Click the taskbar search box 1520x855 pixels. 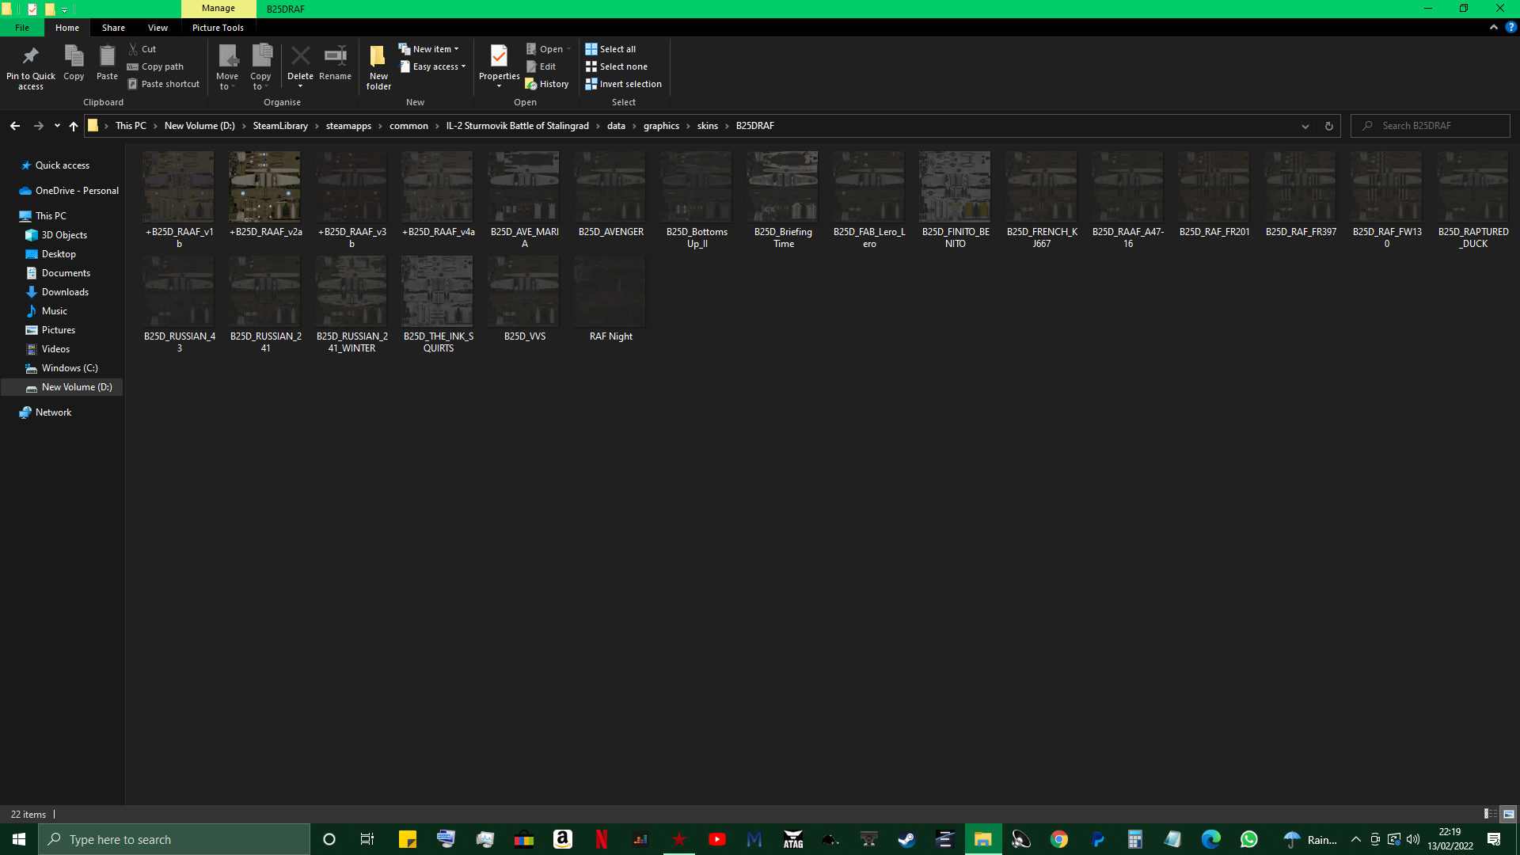coord(174,839)
